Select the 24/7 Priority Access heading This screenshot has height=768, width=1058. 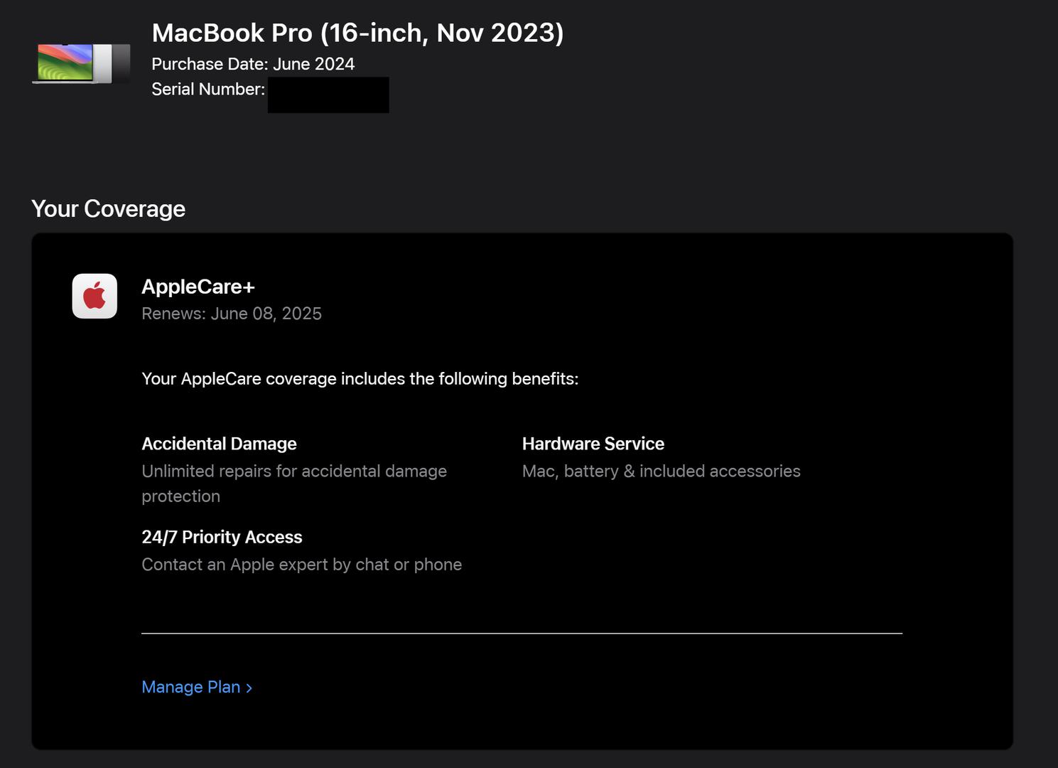(222, 537)
